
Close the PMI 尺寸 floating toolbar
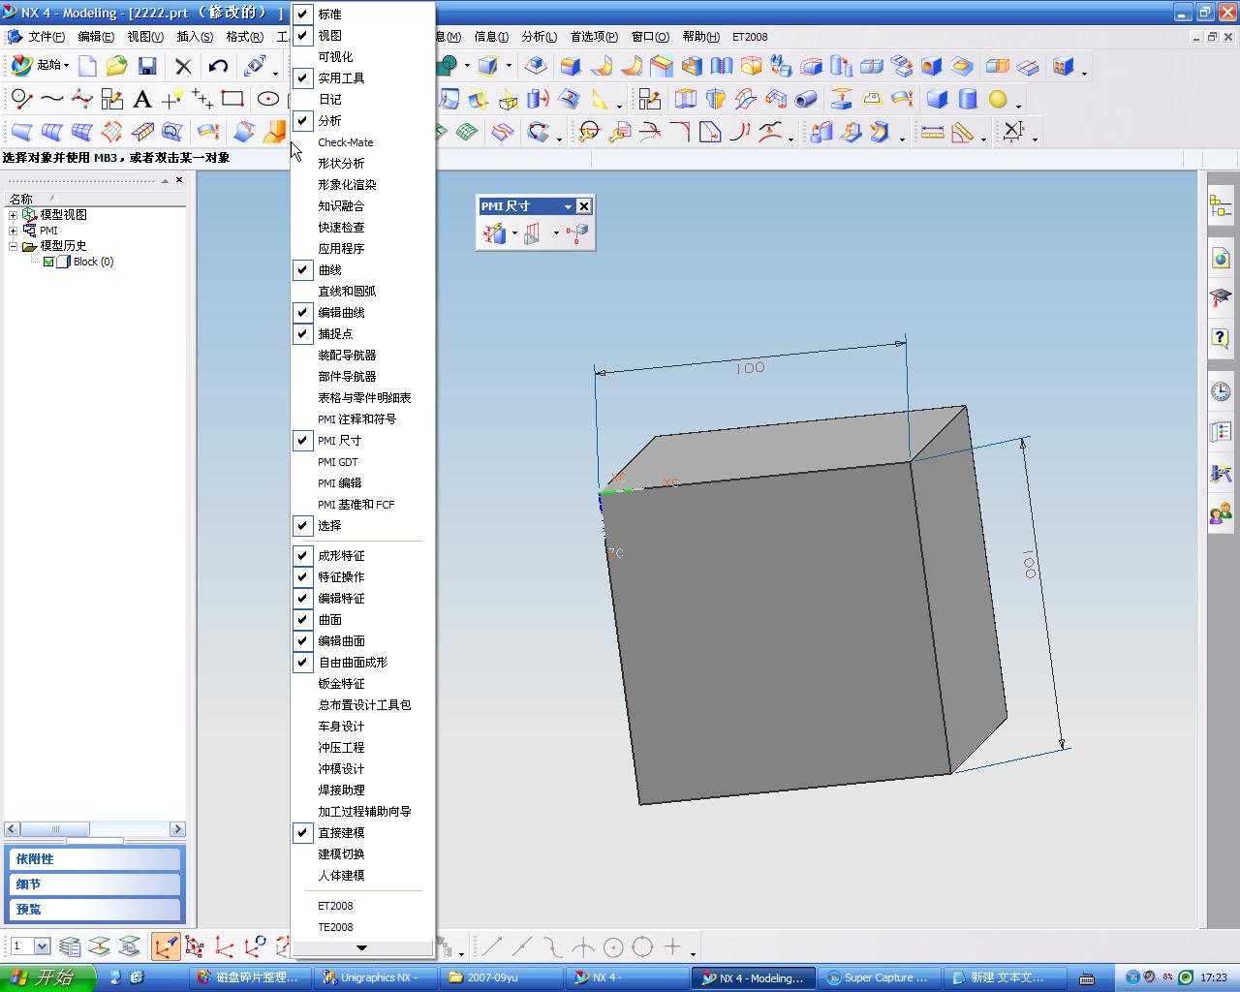[584, 206]
